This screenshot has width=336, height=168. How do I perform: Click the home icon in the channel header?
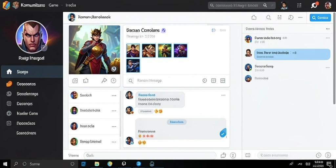tap(254, 18)
